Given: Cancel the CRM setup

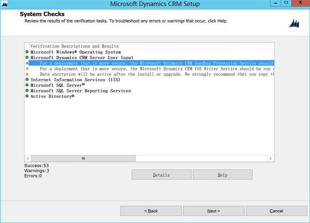Looking at the screenshot, I should coord(276,211).
